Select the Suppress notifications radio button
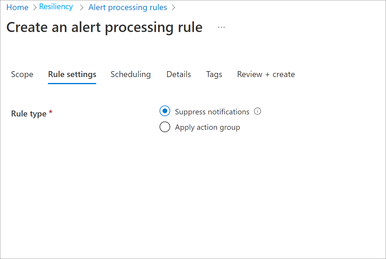386x259 pixels. [165, 111]
